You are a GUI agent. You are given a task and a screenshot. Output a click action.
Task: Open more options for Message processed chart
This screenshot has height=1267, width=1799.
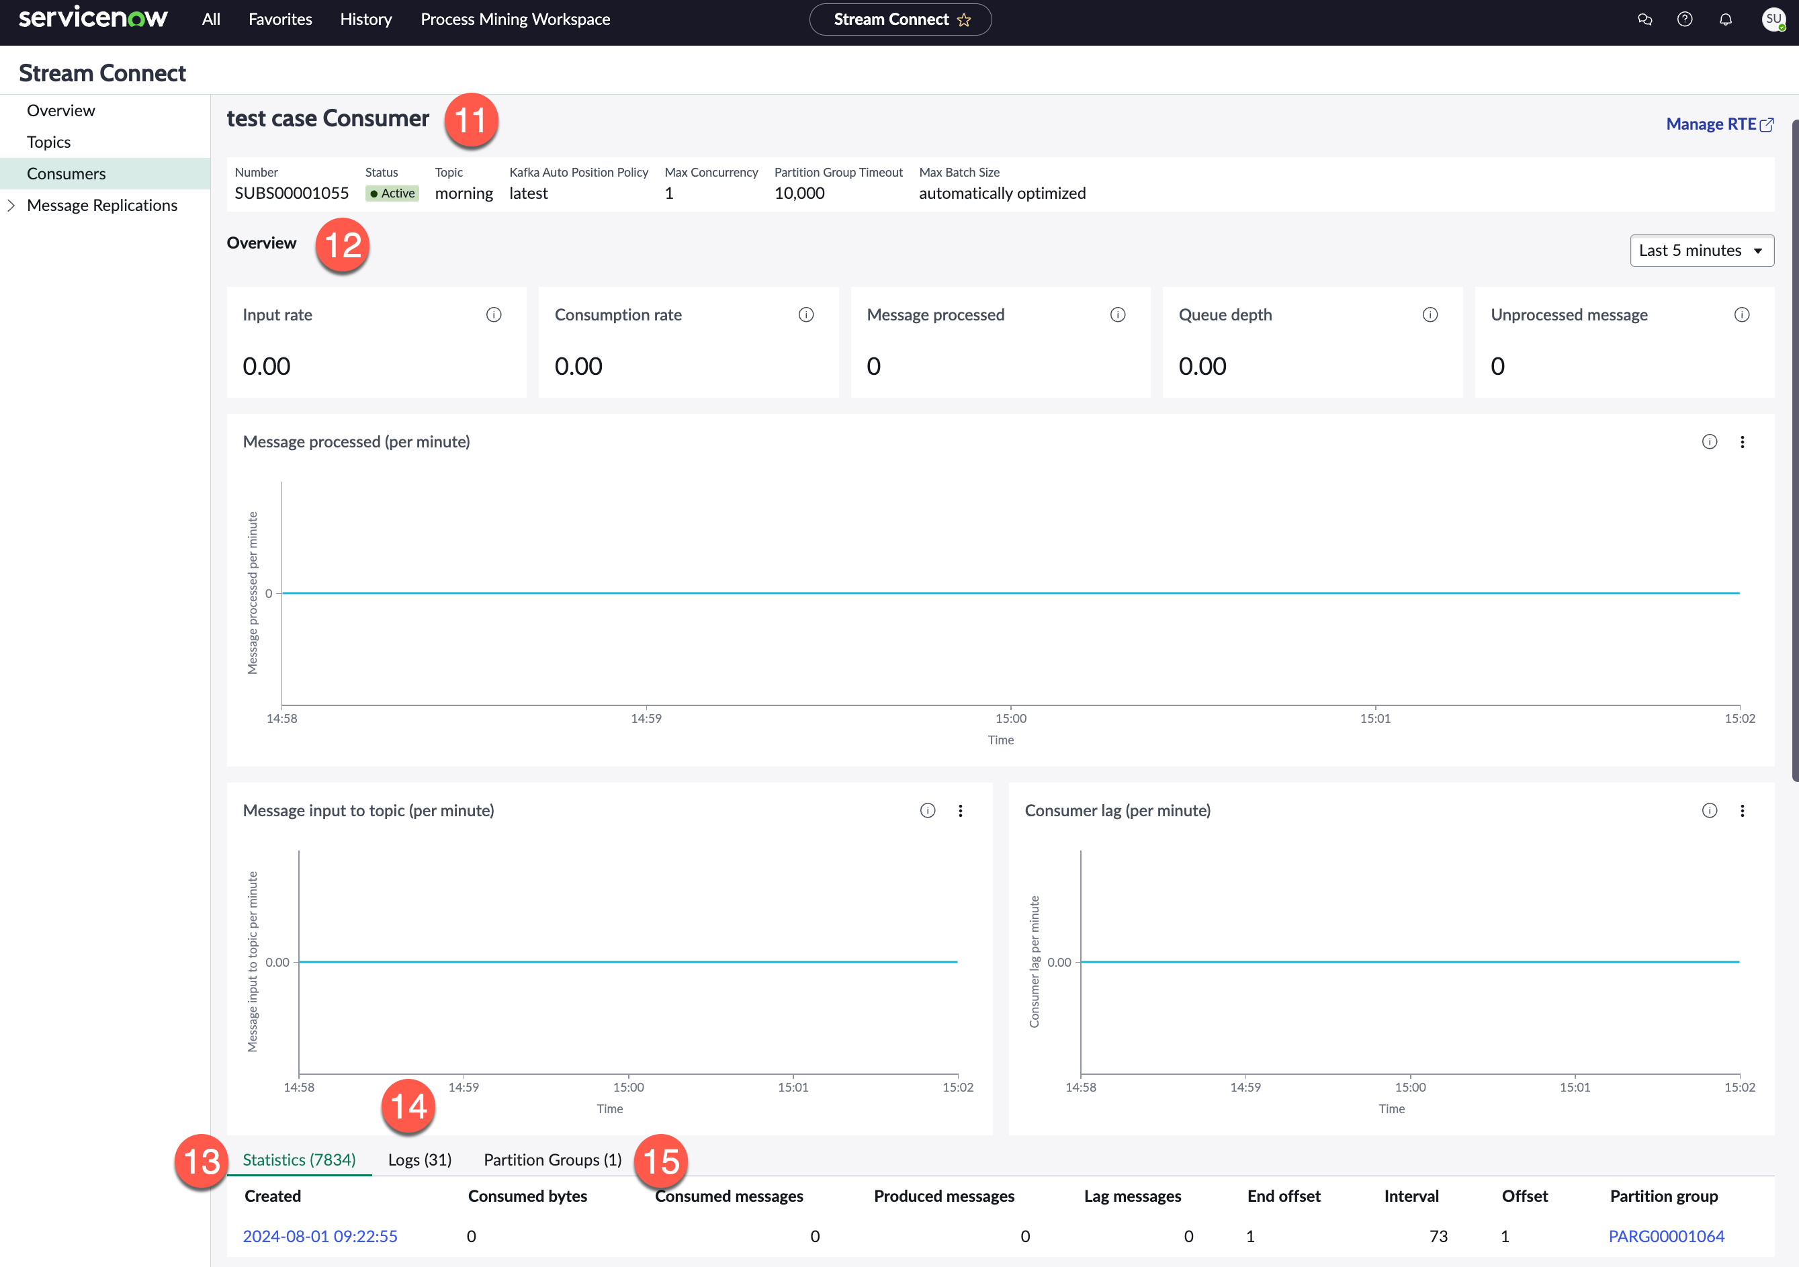1743,442
